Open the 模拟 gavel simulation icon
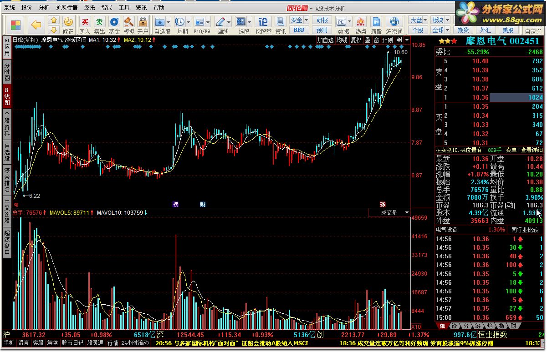Image resolution: width=547 pixels, height=352 pixels. click(128, 25)
